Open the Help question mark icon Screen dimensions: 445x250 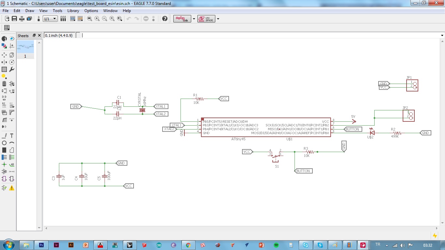click(x=165, y=19)
